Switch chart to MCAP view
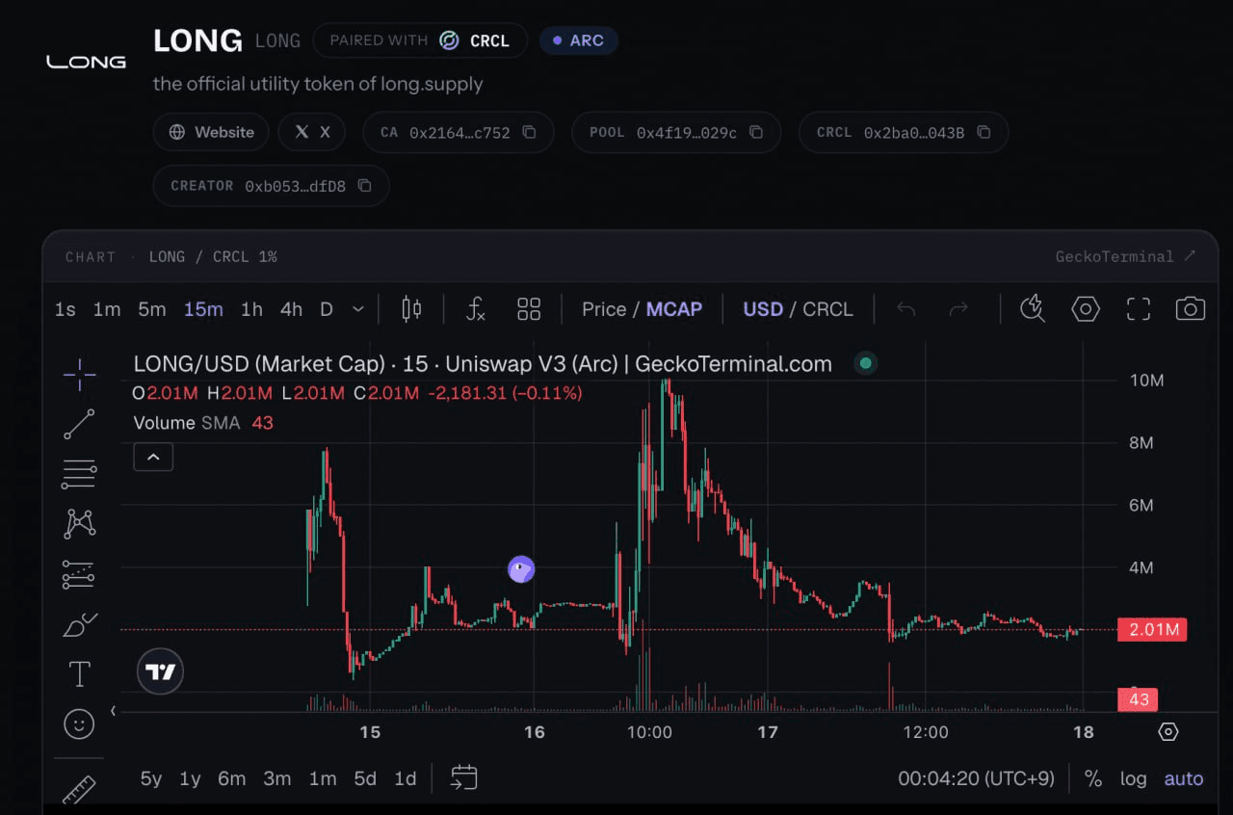This screenshot has height=815, width=1233. [674, 309]
